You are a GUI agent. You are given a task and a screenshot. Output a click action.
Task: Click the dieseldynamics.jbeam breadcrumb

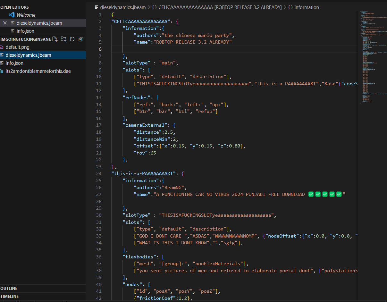[122, 7]
